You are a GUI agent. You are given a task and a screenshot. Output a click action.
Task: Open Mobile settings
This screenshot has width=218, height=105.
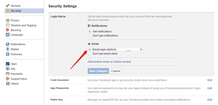click(x=15, y=49)
